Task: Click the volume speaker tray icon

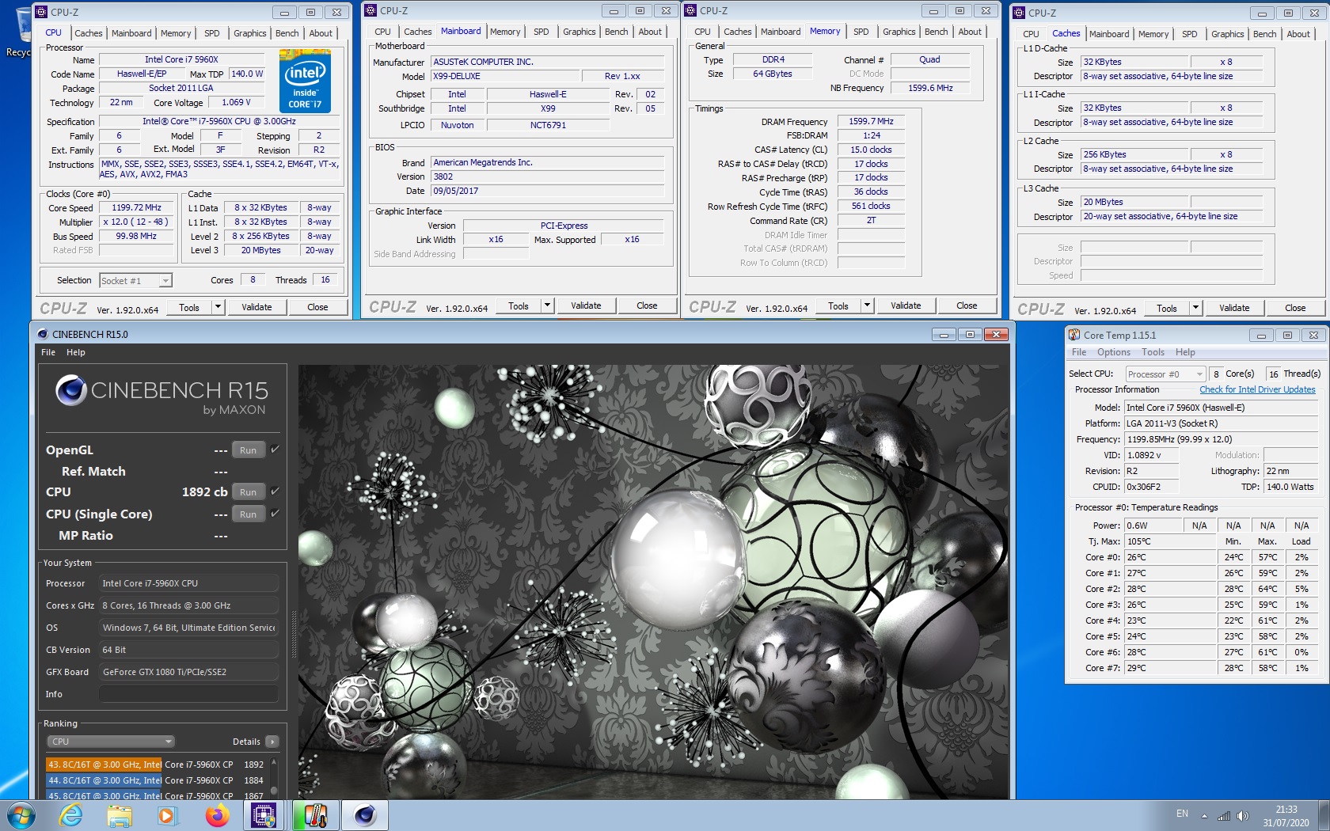Action: point(1242,815)
